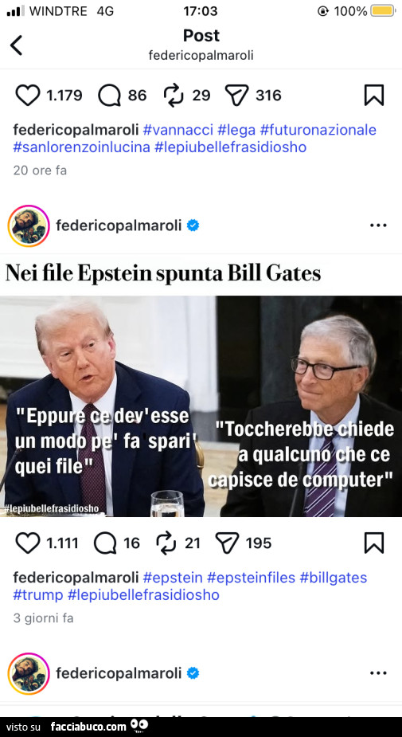Open the #epsteinfiles hashtag
This screenshot has width=402, height=737.
[x=251, y=577]
